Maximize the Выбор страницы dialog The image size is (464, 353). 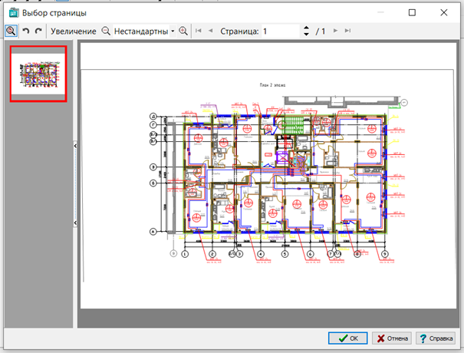pyautogui.click(x=412, y=12)
